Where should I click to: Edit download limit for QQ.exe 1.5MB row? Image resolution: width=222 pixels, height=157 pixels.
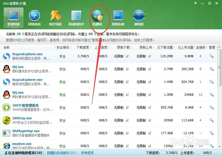point(127,95)
